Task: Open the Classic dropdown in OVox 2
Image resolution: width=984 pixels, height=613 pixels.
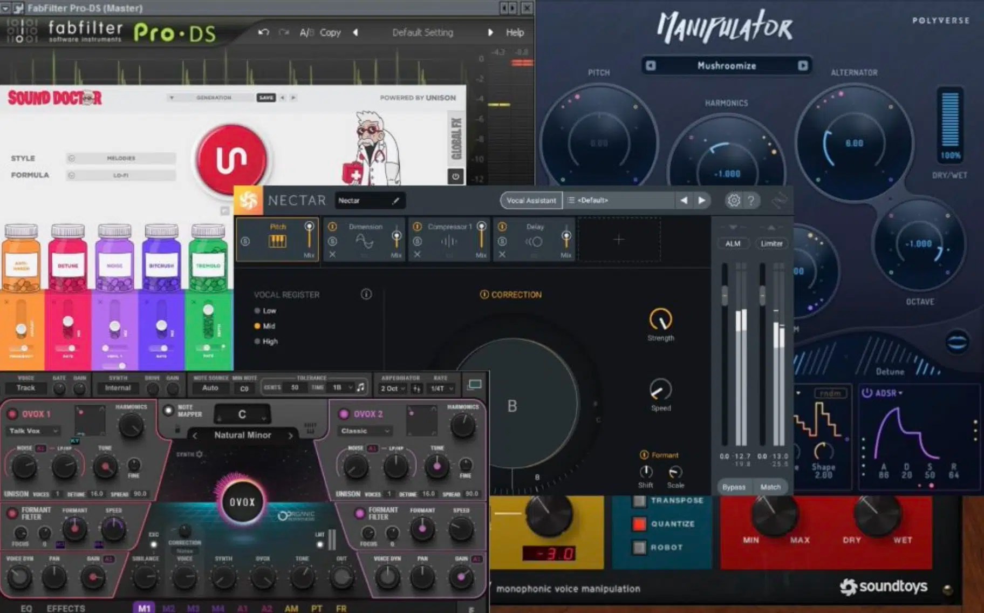Action: point(365,431)
